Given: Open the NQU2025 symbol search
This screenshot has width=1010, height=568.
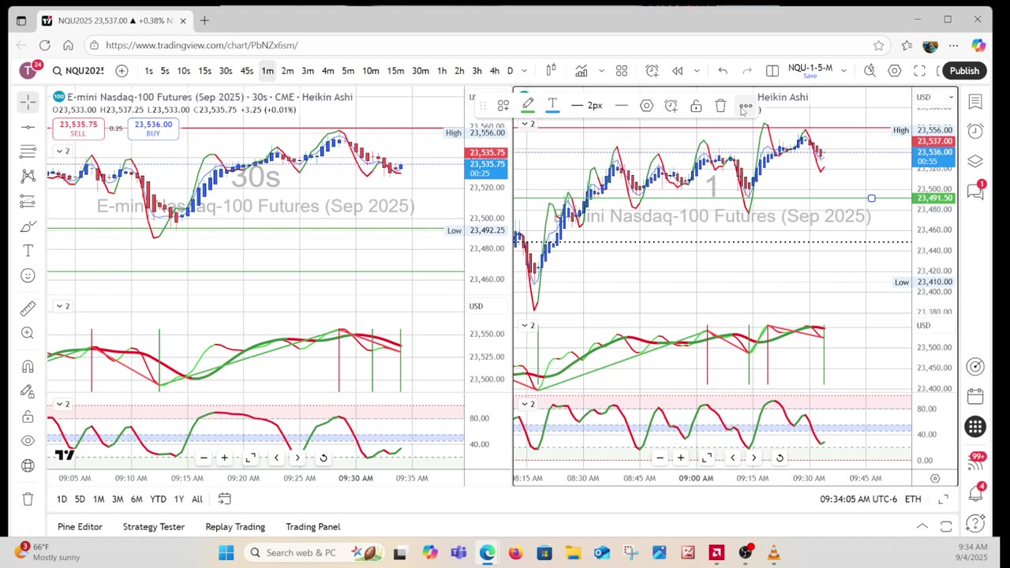Looking at the screenshot, I should tap(77, 71).
